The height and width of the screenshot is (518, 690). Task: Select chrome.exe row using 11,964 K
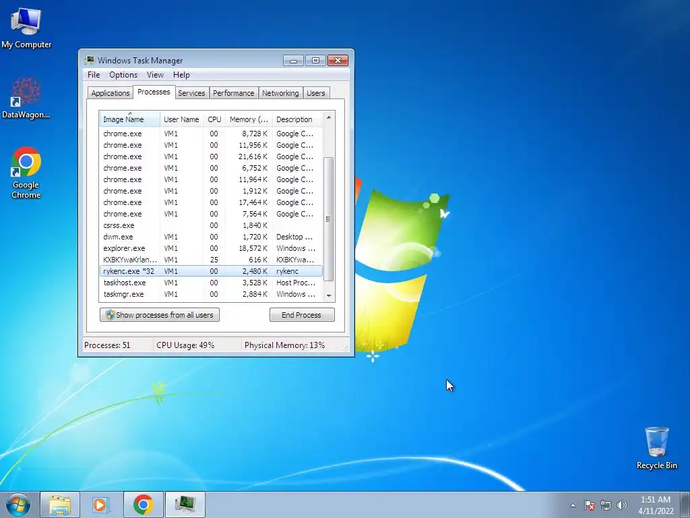pos(211,179)
